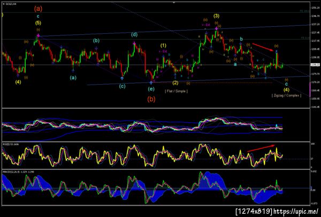Image resolution: width=321 pixels, height=217 pixels.
Task: Select bold cyan a label after (3) peak
Action: [x=235, y=64]
